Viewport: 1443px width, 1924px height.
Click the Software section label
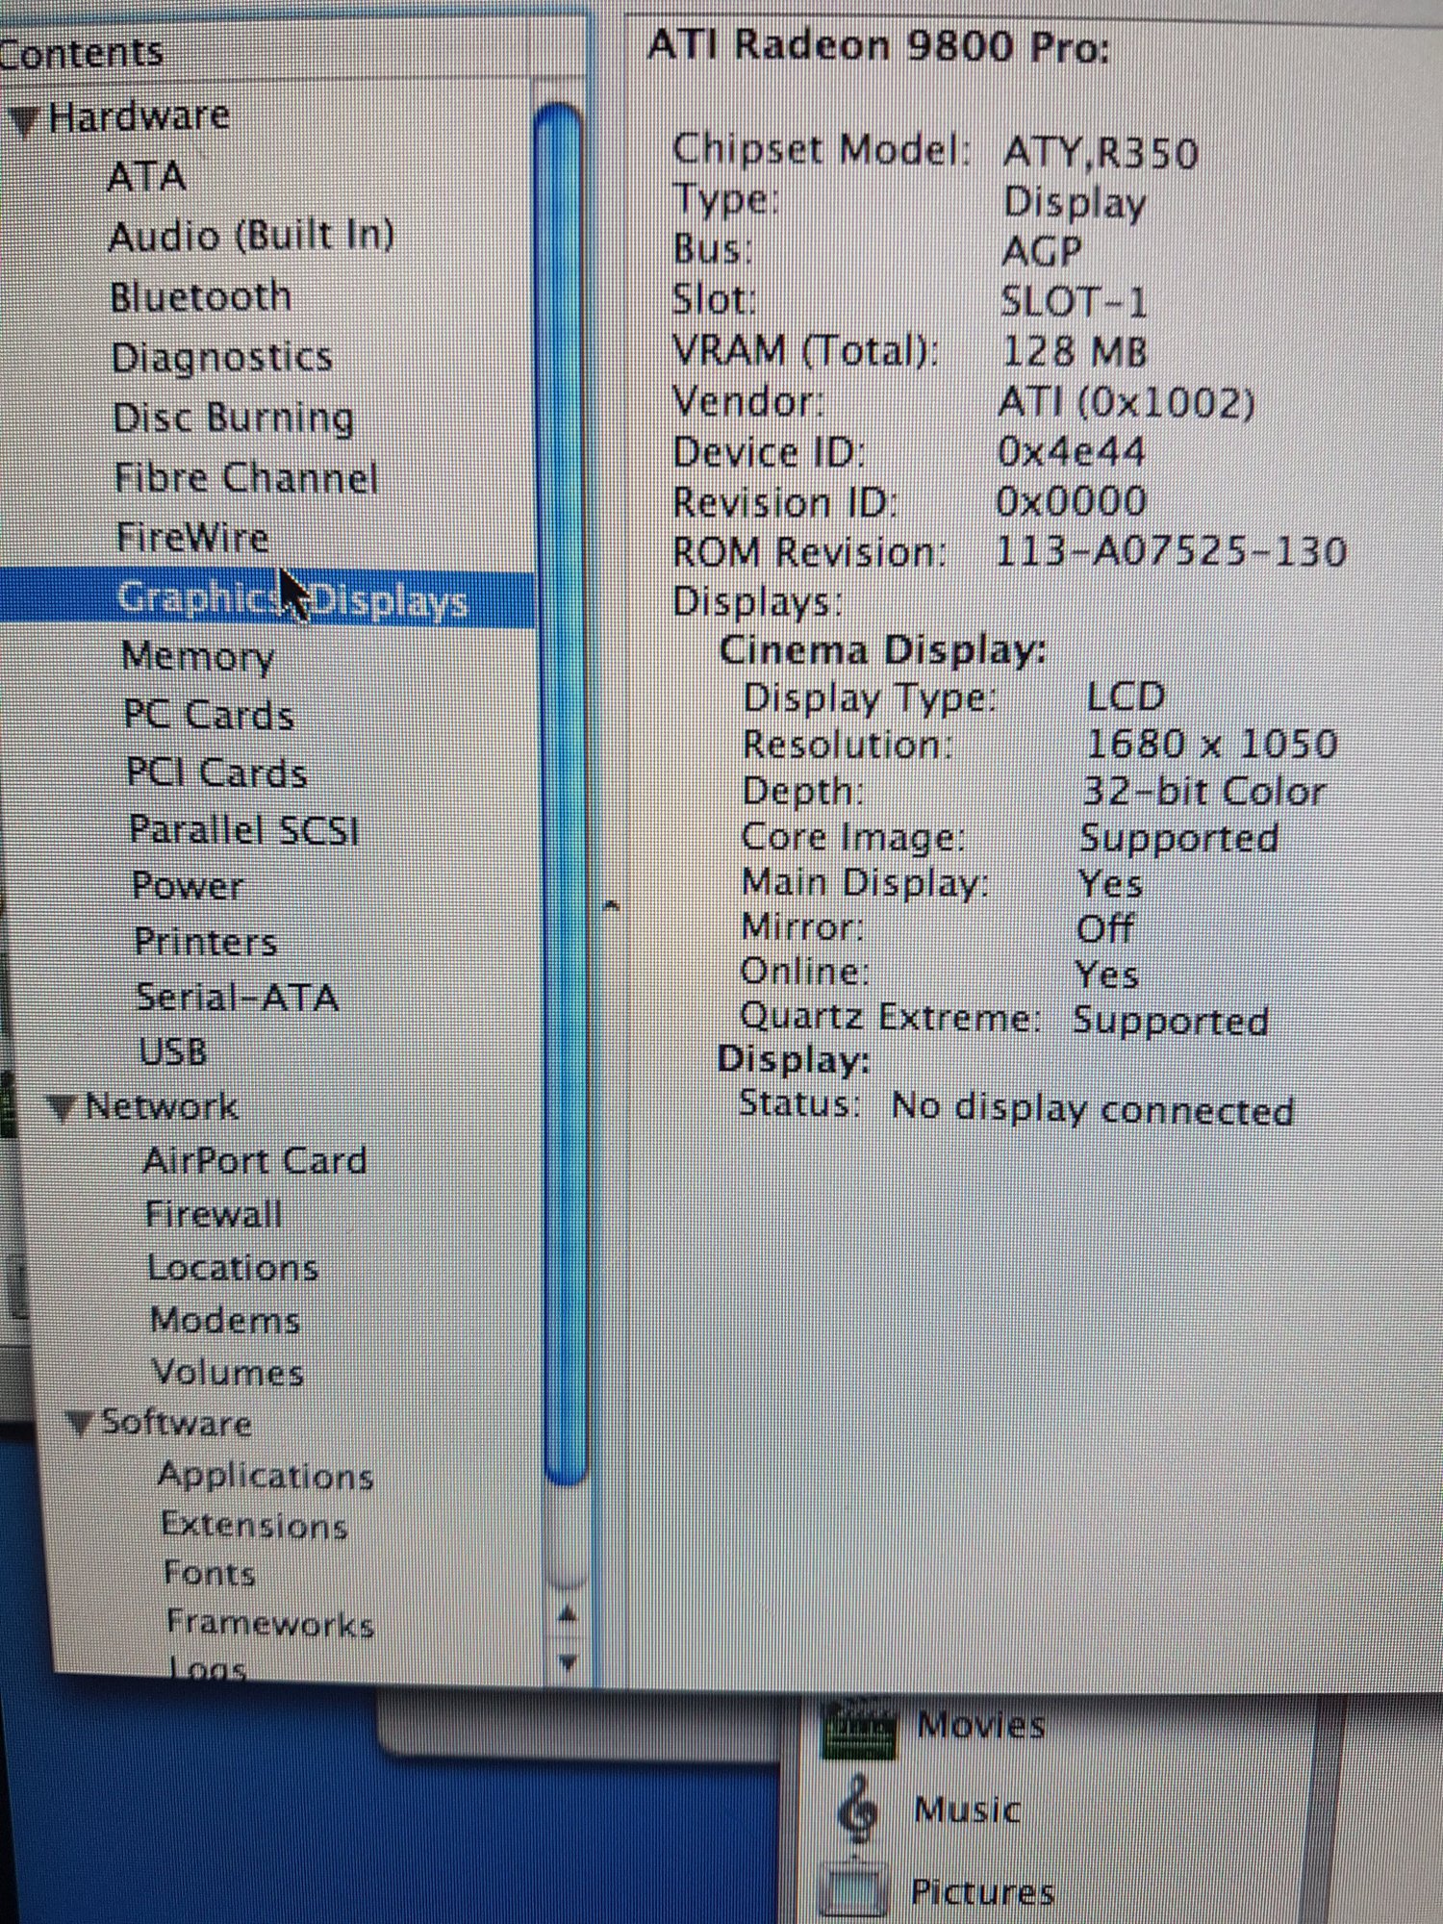point(177,1422)
